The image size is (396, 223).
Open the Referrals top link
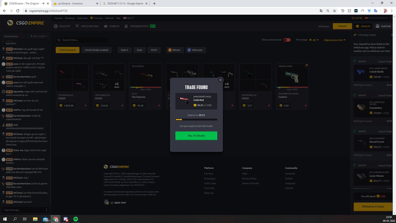pos(109,18)
